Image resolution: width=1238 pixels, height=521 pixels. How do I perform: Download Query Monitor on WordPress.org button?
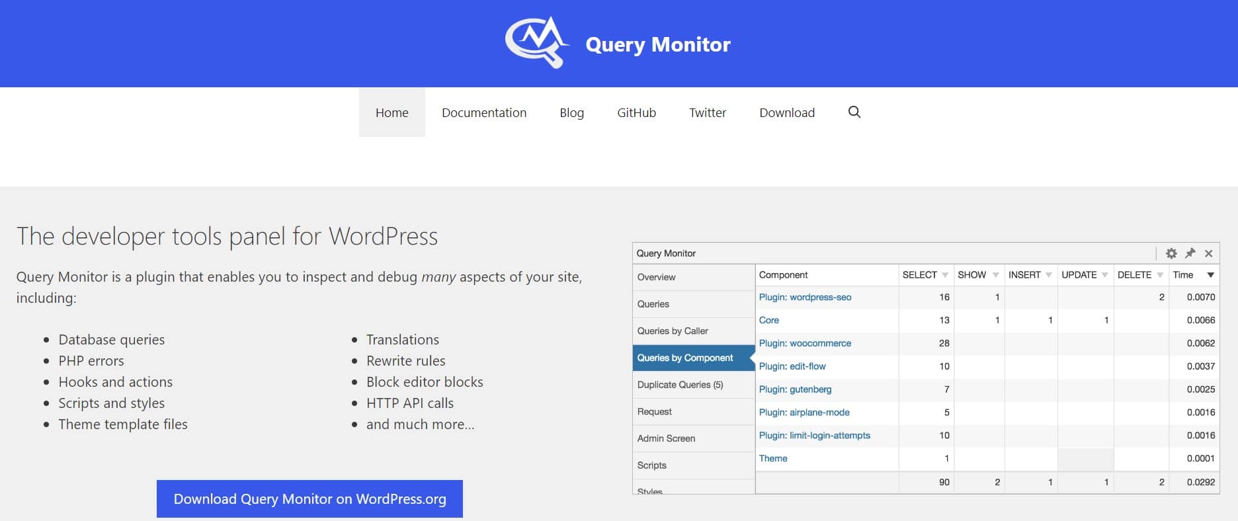(x=309, y=499)
